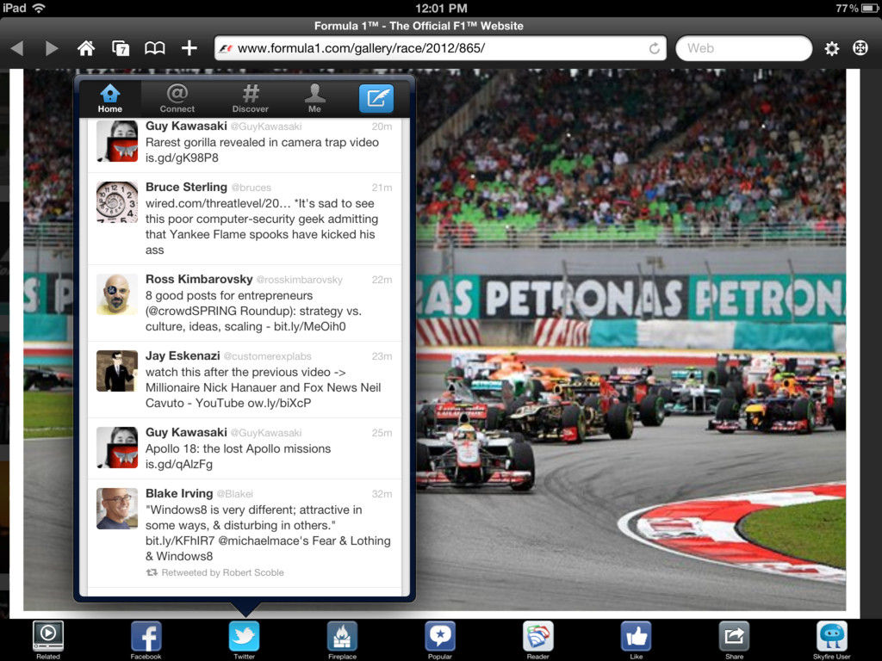
Task: Open the Blake Irving name
Action: (179, 493)
